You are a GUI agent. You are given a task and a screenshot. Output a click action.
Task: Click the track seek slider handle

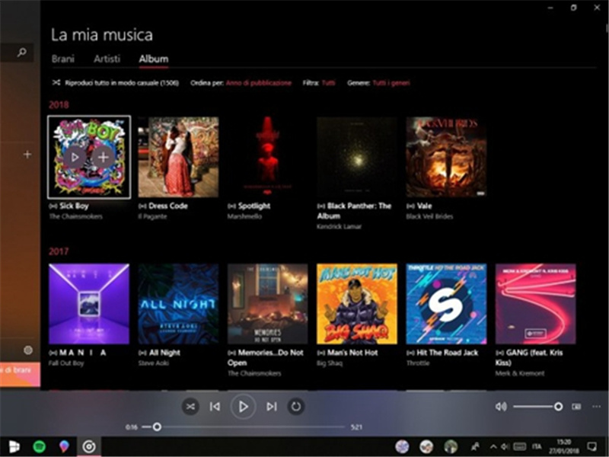[x=157, y=427]
